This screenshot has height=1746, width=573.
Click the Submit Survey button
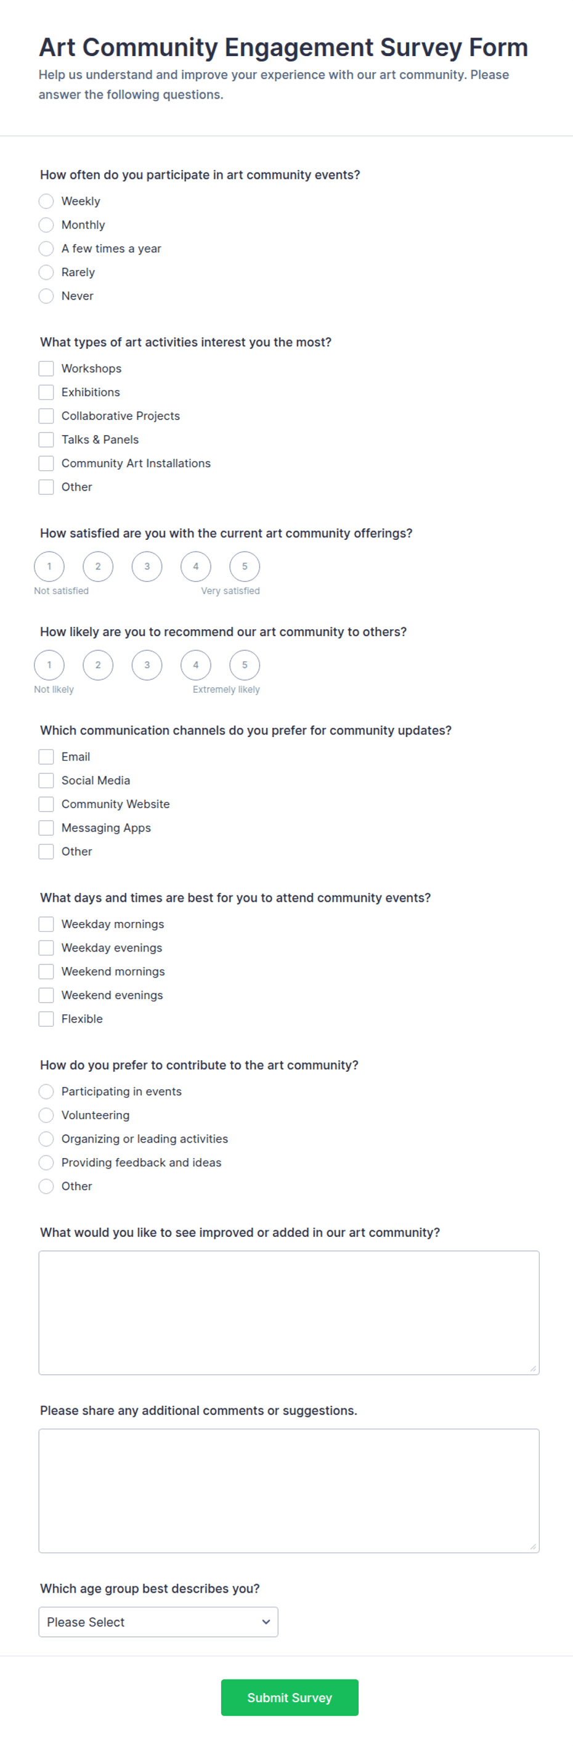tap(290, 1698)
